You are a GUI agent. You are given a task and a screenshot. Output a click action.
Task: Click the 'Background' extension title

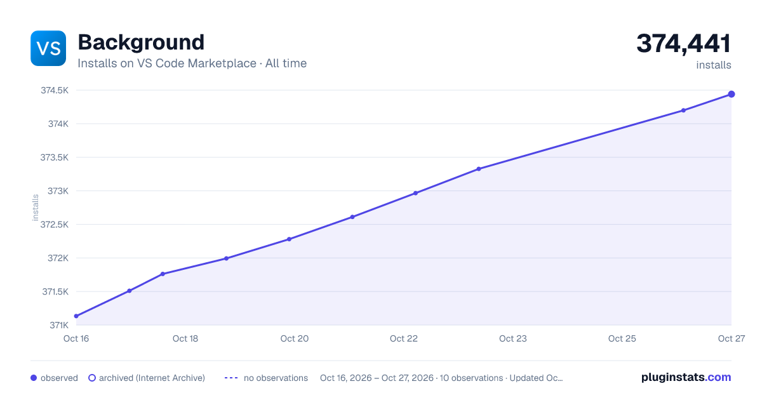click(x=141, y=43)
